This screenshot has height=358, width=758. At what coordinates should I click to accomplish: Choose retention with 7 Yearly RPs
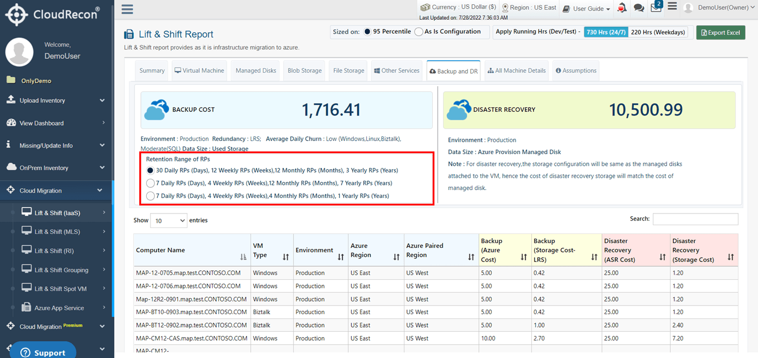coord(151,183)
